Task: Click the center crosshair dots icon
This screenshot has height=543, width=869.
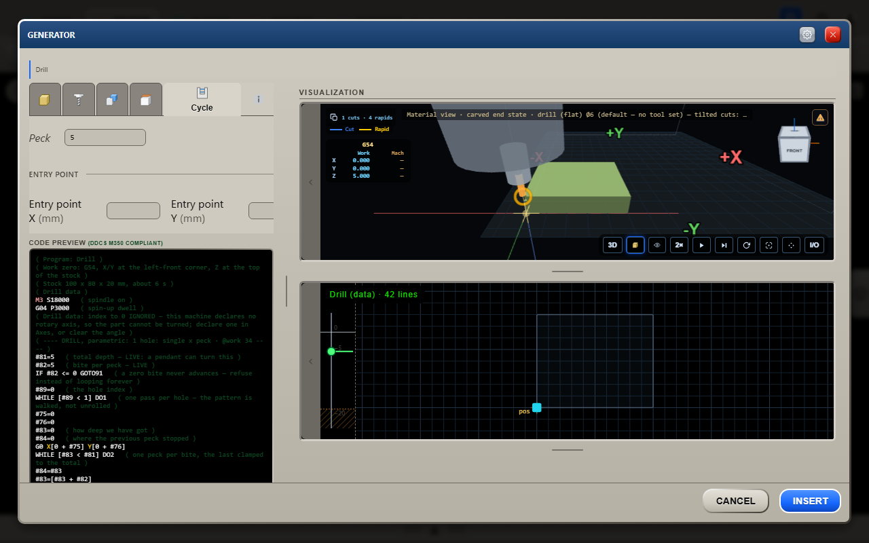Action: [792, 245]
